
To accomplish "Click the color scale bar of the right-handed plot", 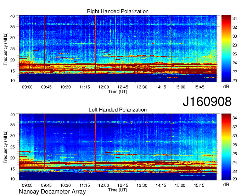I will [x=226, y=49].
